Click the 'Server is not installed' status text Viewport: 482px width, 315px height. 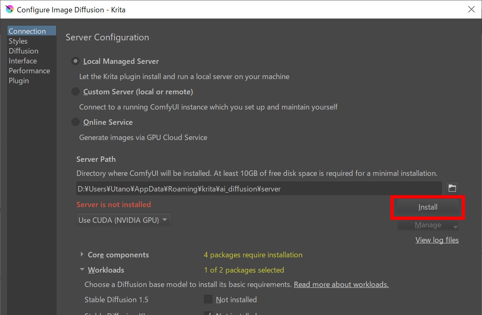click(114, 205)
